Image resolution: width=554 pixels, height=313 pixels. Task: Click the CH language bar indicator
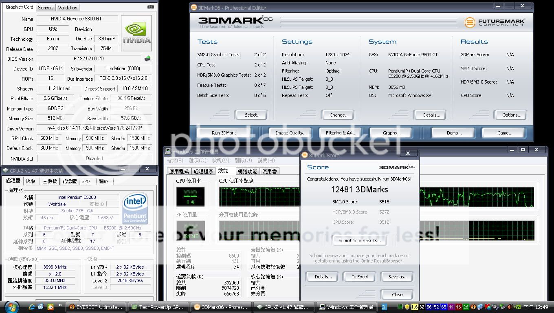pyautogui.click(x=385, y=307)
